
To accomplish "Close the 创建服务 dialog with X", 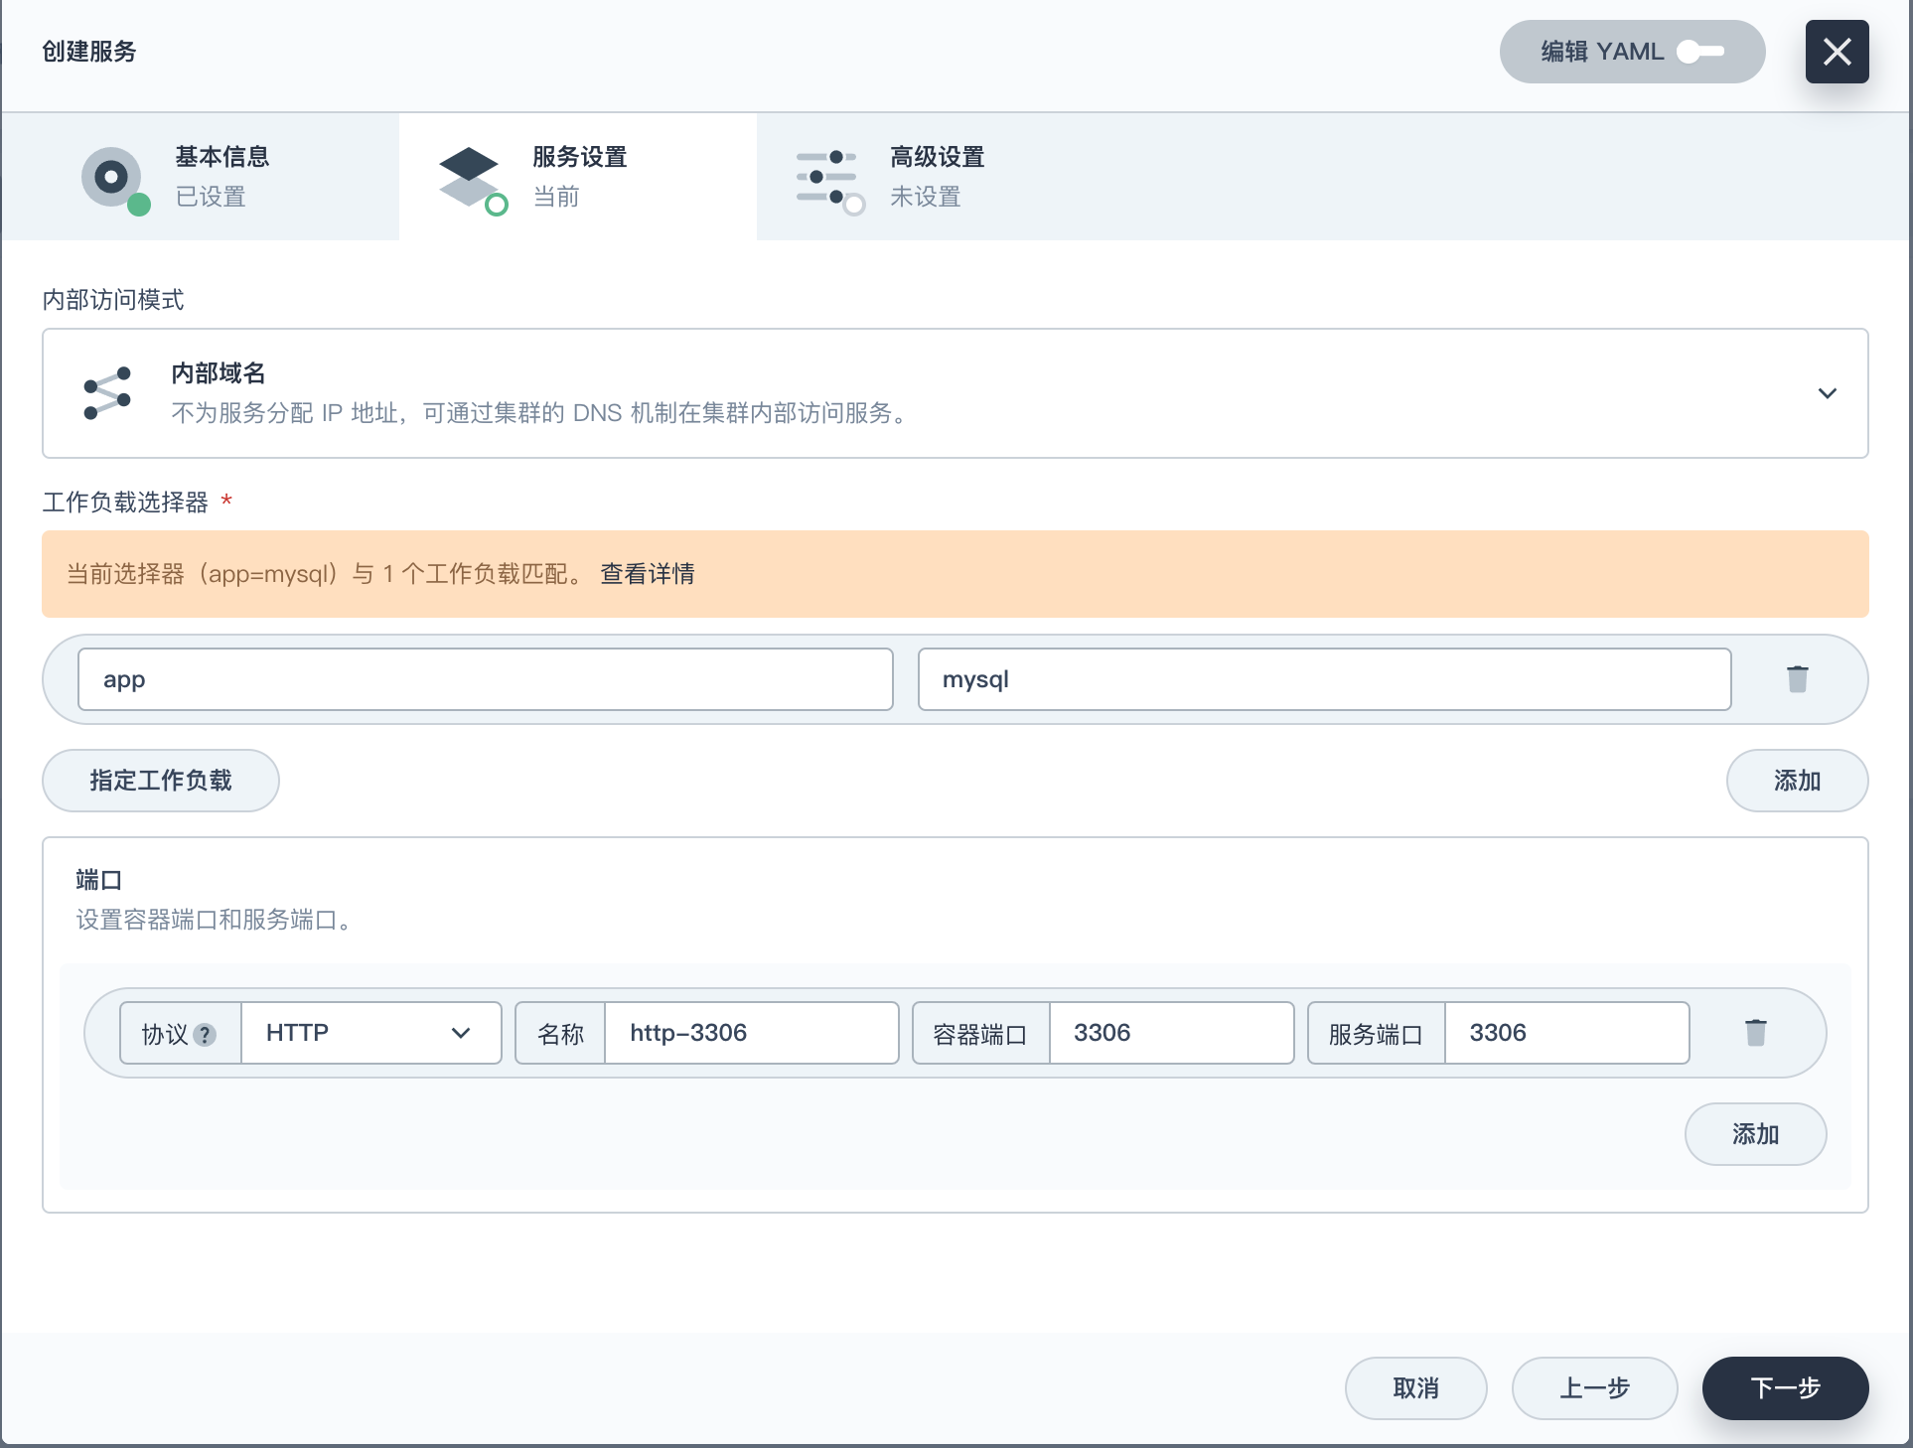I will point(1837,52).
